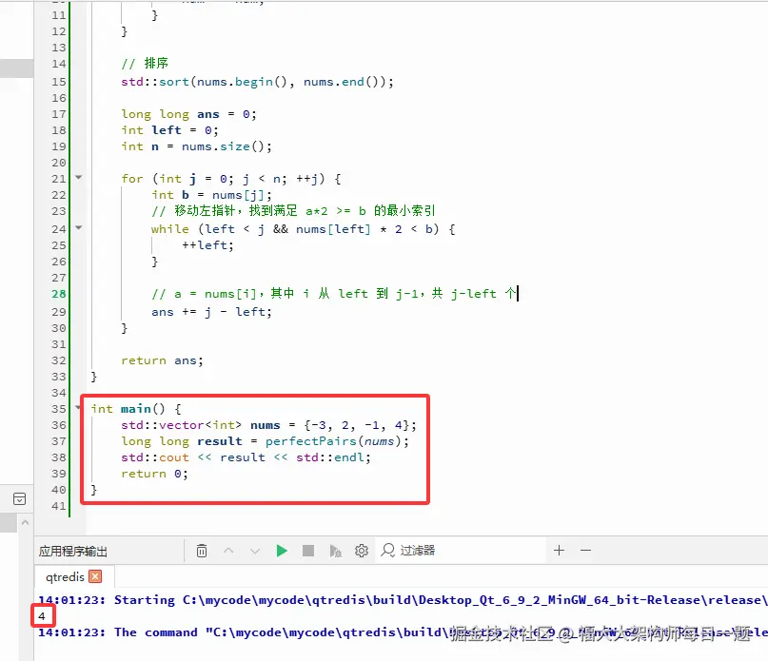Go to previous output item arrow

click(x=228, y=551)
